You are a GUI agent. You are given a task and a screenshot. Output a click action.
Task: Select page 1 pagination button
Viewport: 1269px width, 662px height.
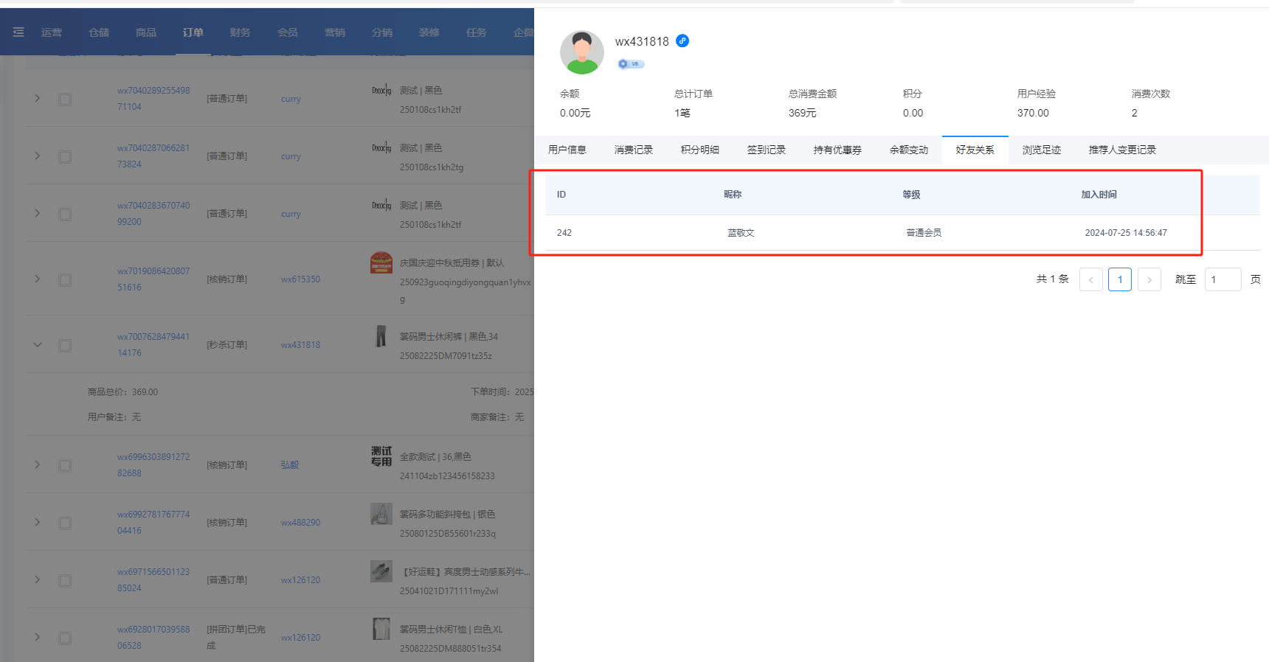1119,279
